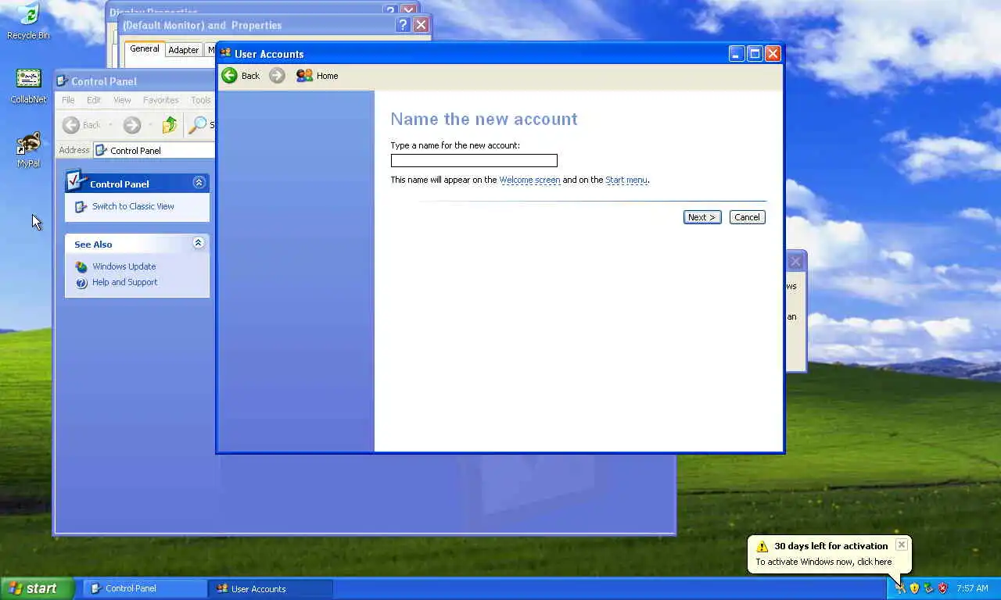
Task: Click the Up folder icon in Control Panel
Action: [170, 125]
